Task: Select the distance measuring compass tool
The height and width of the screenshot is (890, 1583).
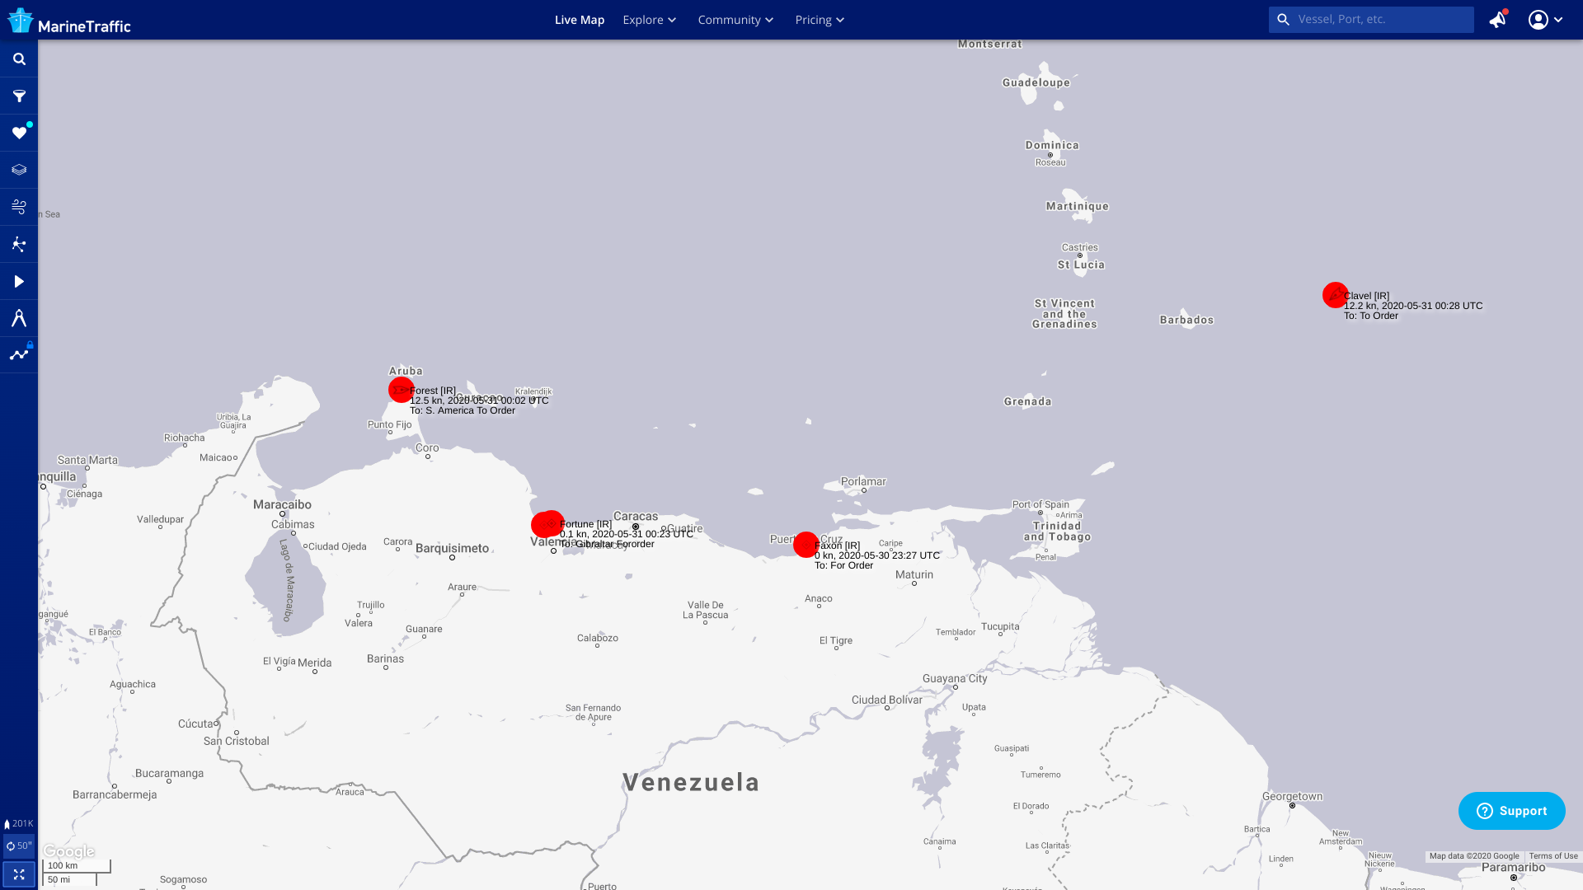Action: (x=19, y=318)
